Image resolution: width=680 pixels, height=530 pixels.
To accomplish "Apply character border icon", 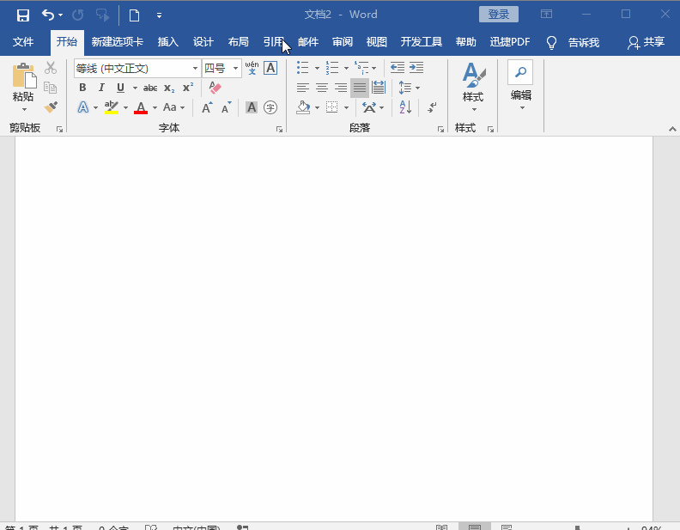I will pos(270,68).
